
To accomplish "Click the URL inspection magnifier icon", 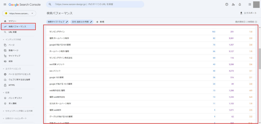I will [5, 32].
